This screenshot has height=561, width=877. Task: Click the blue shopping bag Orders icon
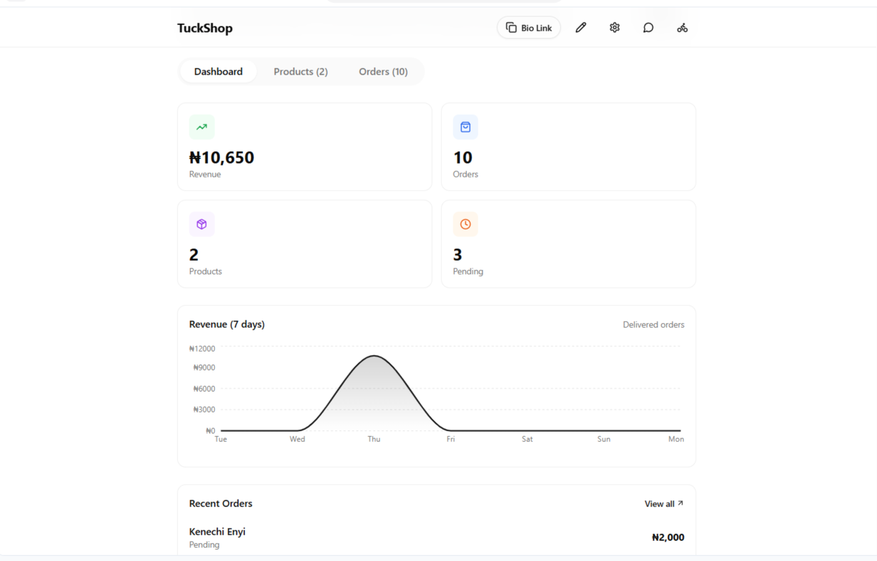pyautogui.click(x=465, y=127)
